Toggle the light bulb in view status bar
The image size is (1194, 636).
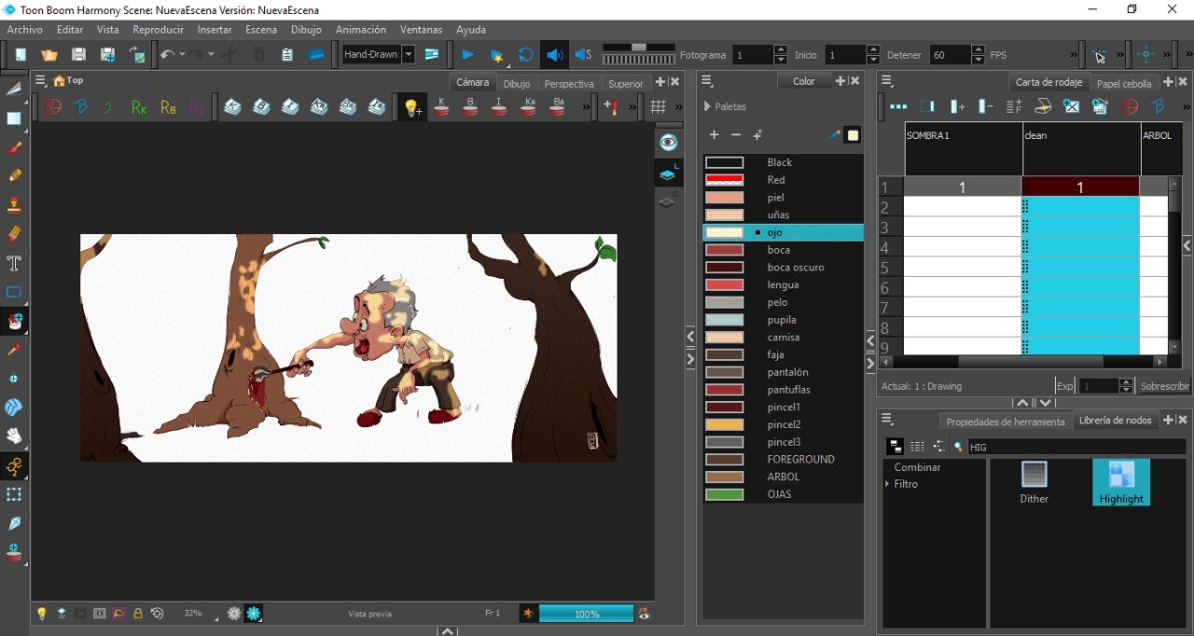point(41,614)
